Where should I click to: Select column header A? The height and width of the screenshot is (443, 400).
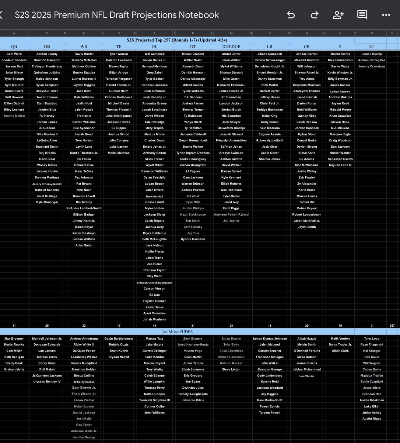pyautogui.click(x=14, y=33)
